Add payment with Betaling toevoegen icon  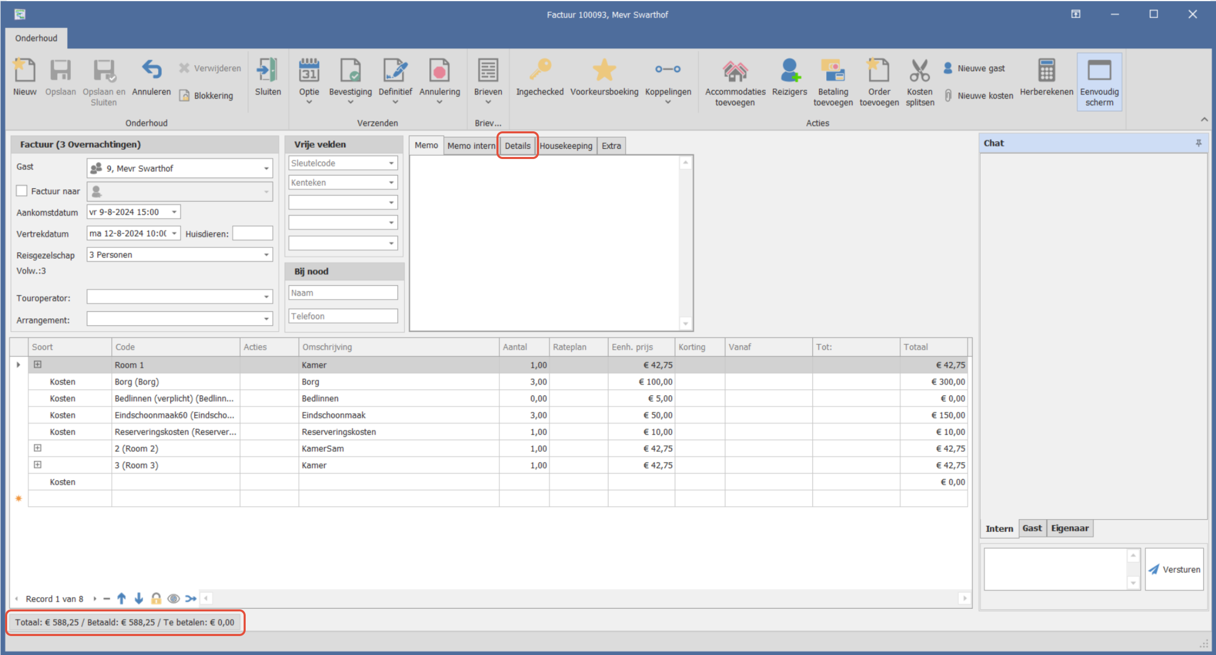(832, 71)
